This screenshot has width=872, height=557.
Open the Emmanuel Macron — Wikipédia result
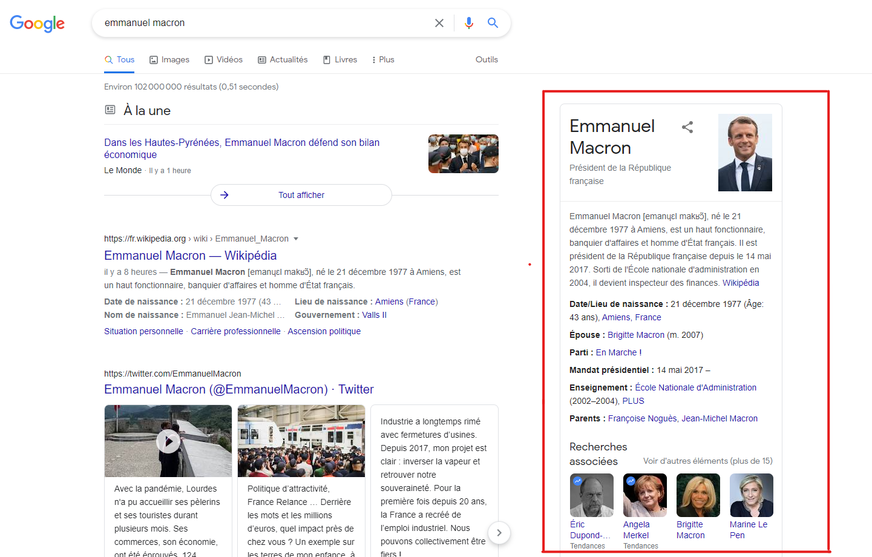click(191, 255)
